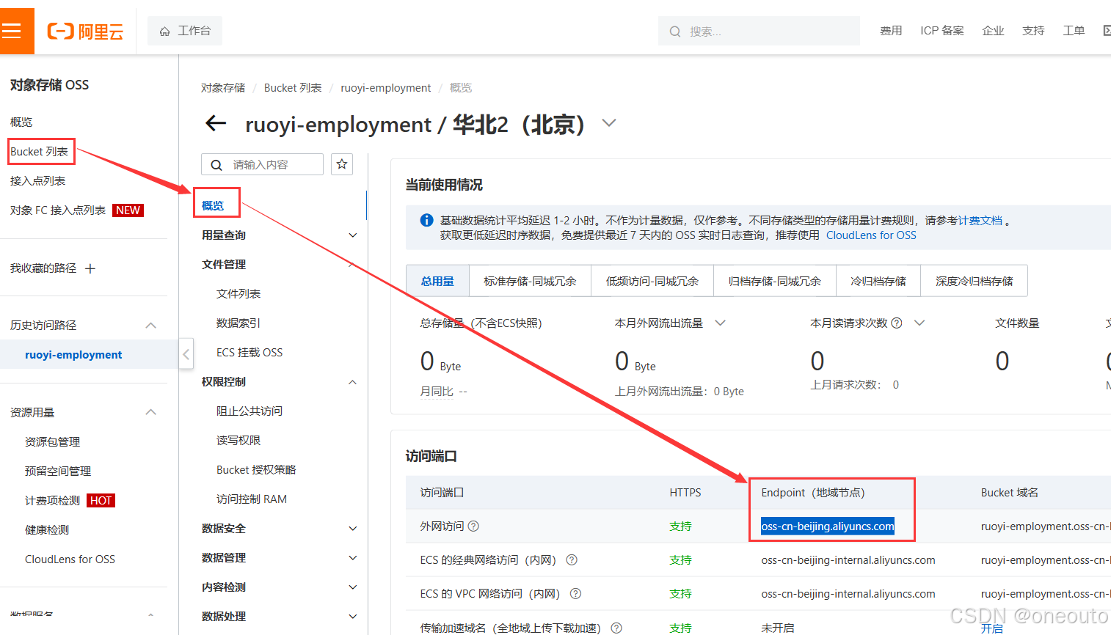Select 冷归档存储 tab

[878, 281]
